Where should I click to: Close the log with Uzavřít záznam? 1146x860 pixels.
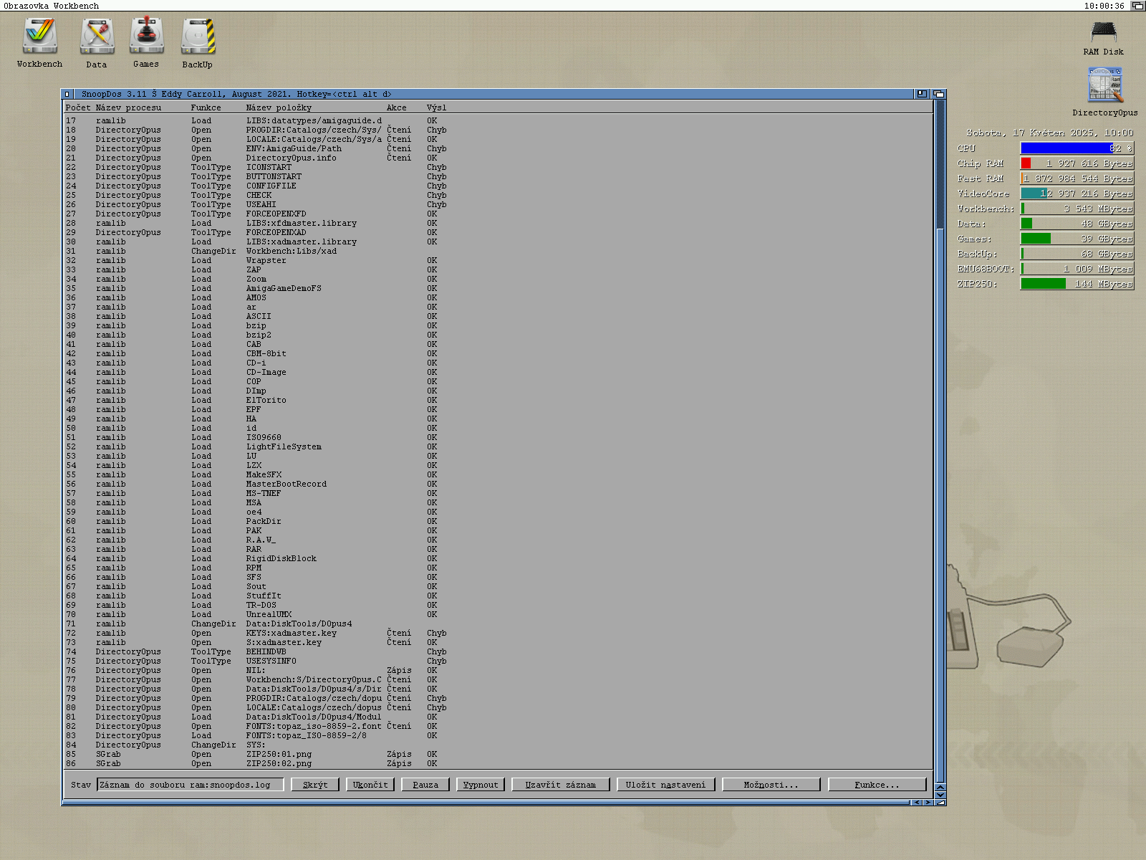point(561,785)
